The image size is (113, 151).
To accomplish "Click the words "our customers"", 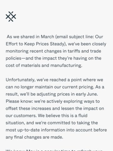I will coord(21,116).
